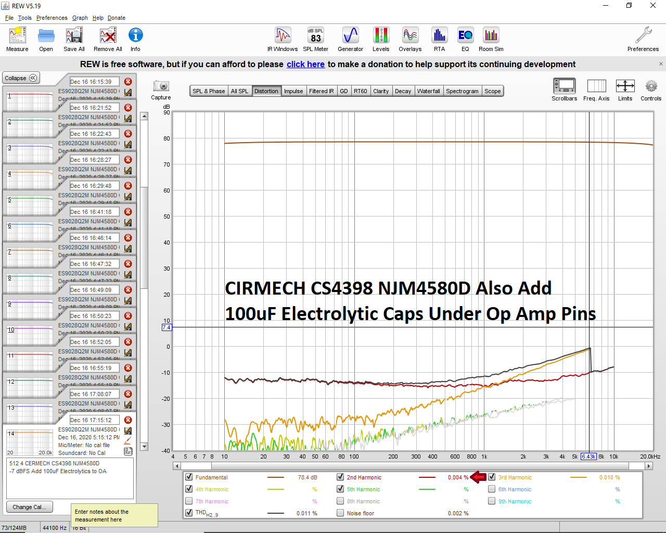
Task: Click the Save All icon
Action: (74, 36)
